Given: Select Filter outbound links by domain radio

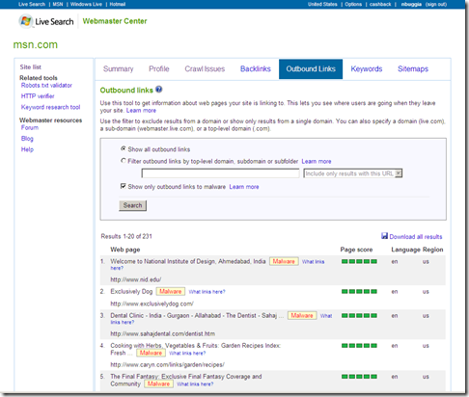Looking at the screenshot, I should click(x=124, y=161).
